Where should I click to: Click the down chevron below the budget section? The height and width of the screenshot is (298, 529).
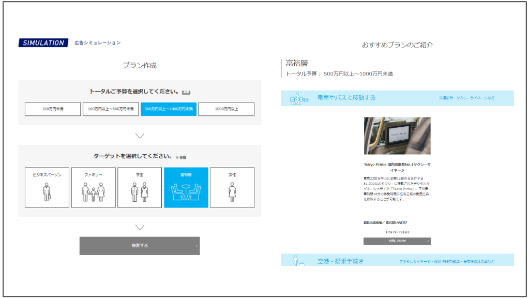click(x=140, y=136)
